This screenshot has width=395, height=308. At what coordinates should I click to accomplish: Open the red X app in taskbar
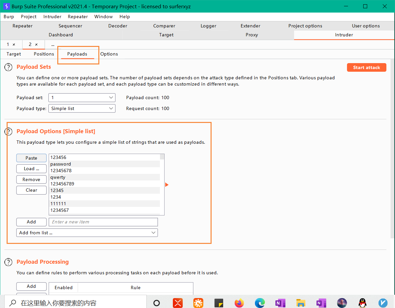(x=177, y=303)
